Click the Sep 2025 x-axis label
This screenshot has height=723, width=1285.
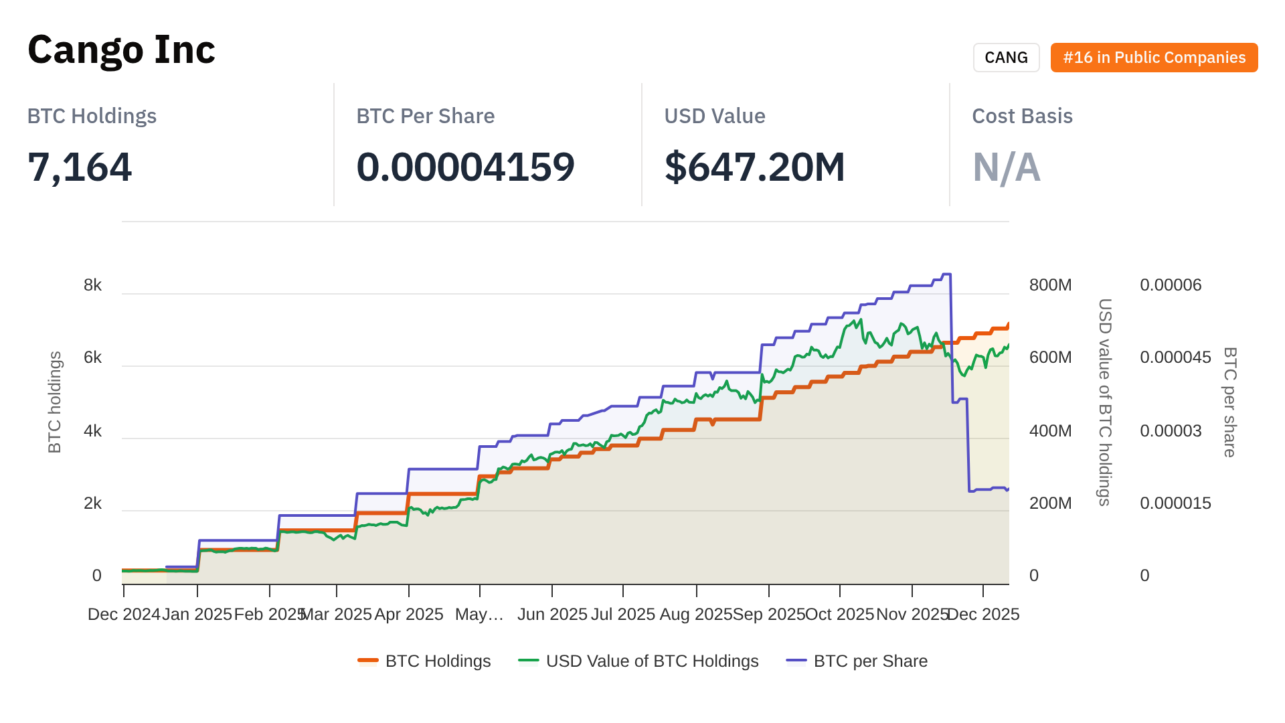[769, 615]
